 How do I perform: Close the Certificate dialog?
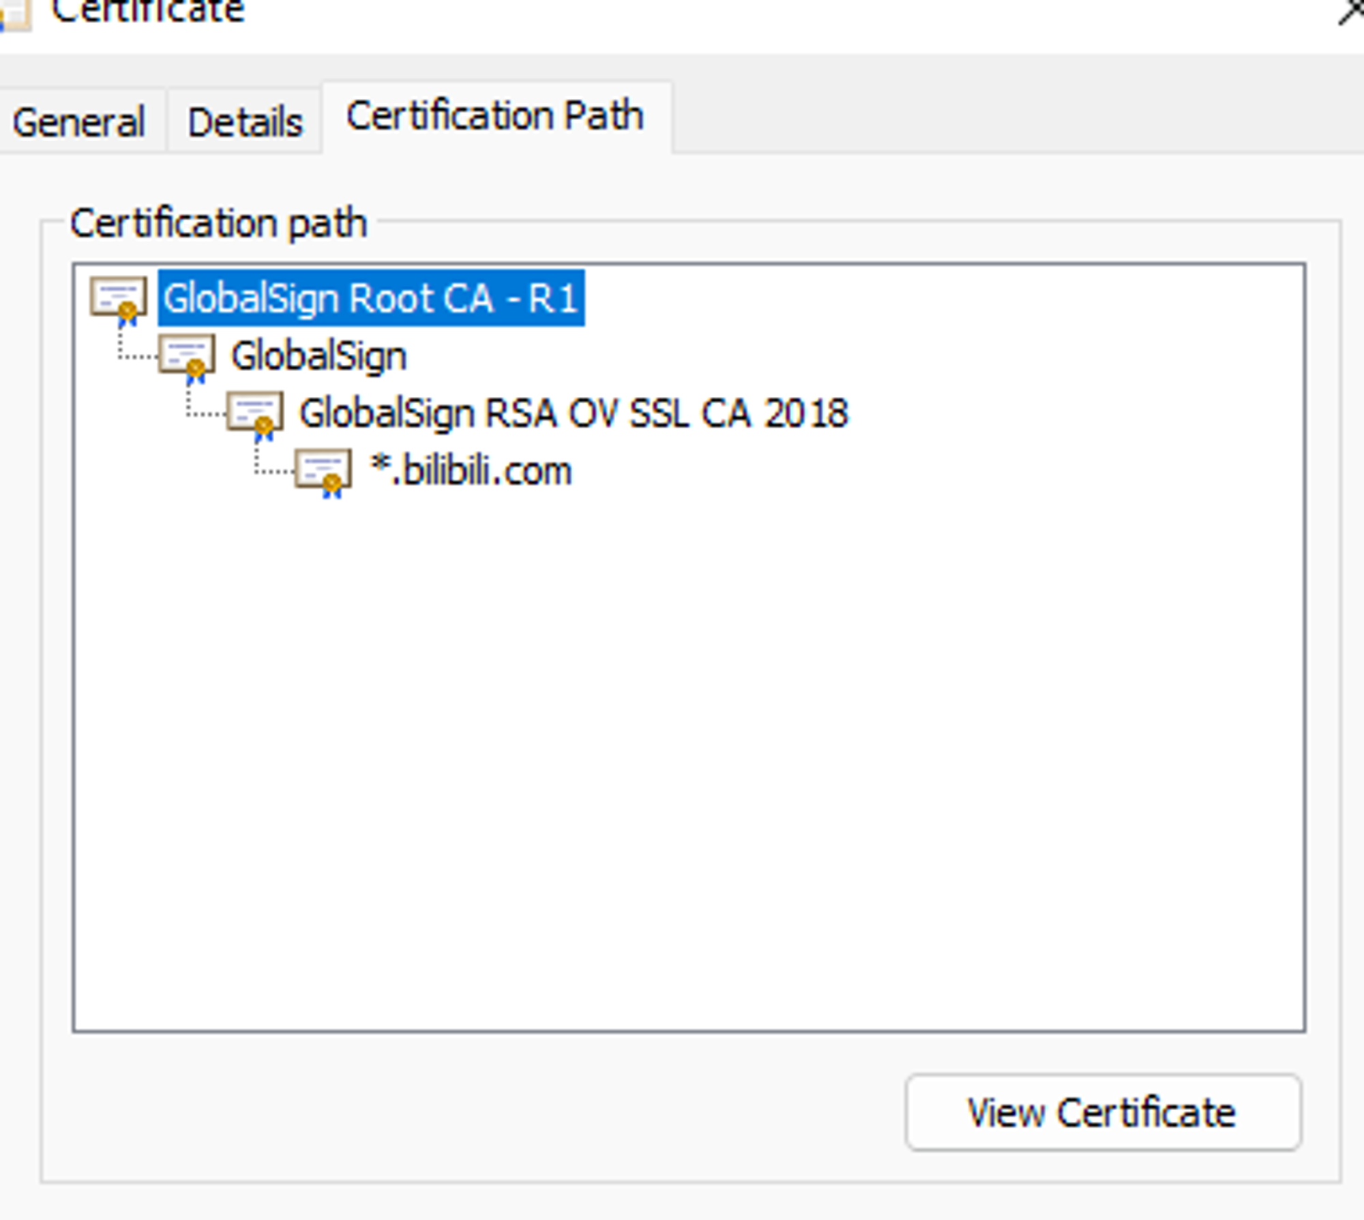(x=1352, y=10)
